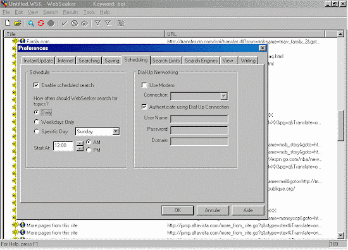
Task: Click the last toolbar icon after the filters
Action: point(121,23)
